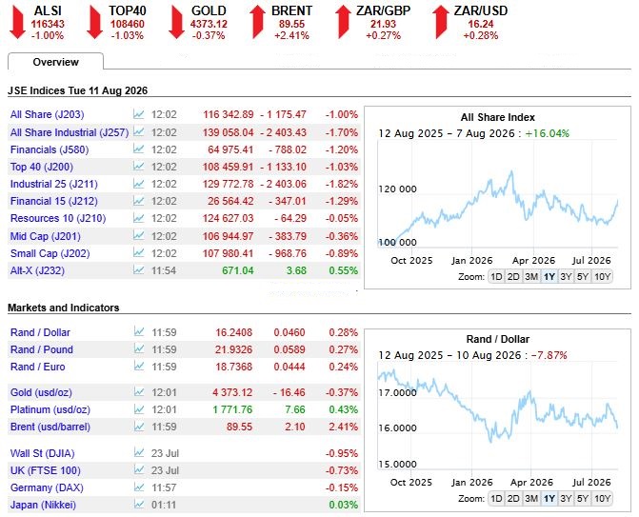Image resolution: width=639 pixels, height=517 pixels.
Task: Select 5Y zoom on All Share Index chart
Action: [583, 277]
